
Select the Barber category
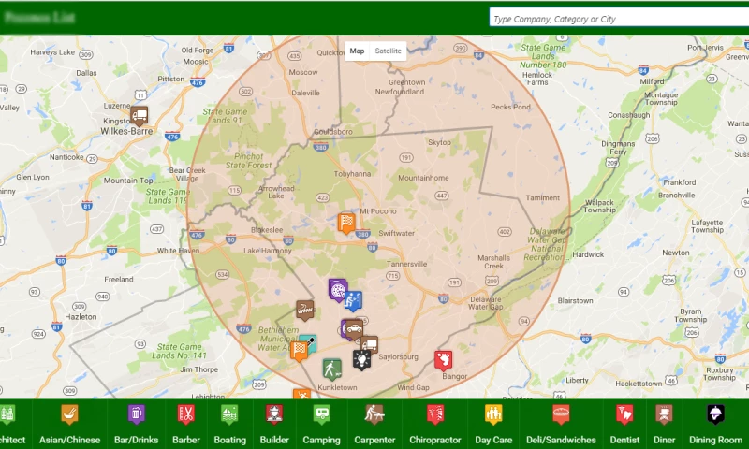pos(185,424)
